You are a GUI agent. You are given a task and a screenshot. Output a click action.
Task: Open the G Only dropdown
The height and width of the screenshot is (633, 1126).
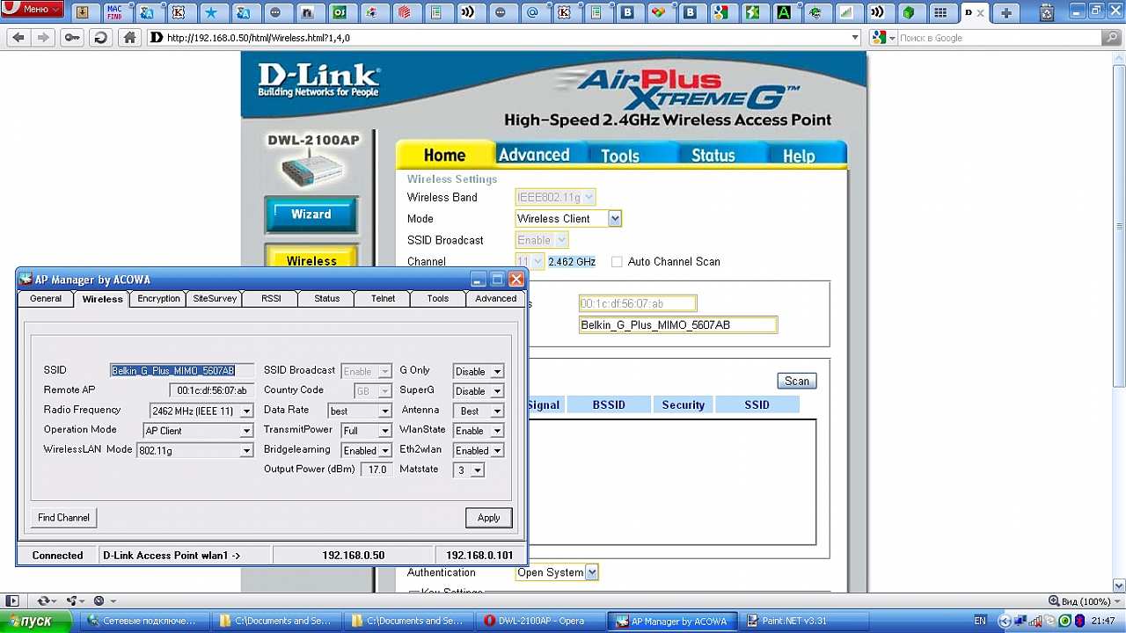tap(497, 372)
